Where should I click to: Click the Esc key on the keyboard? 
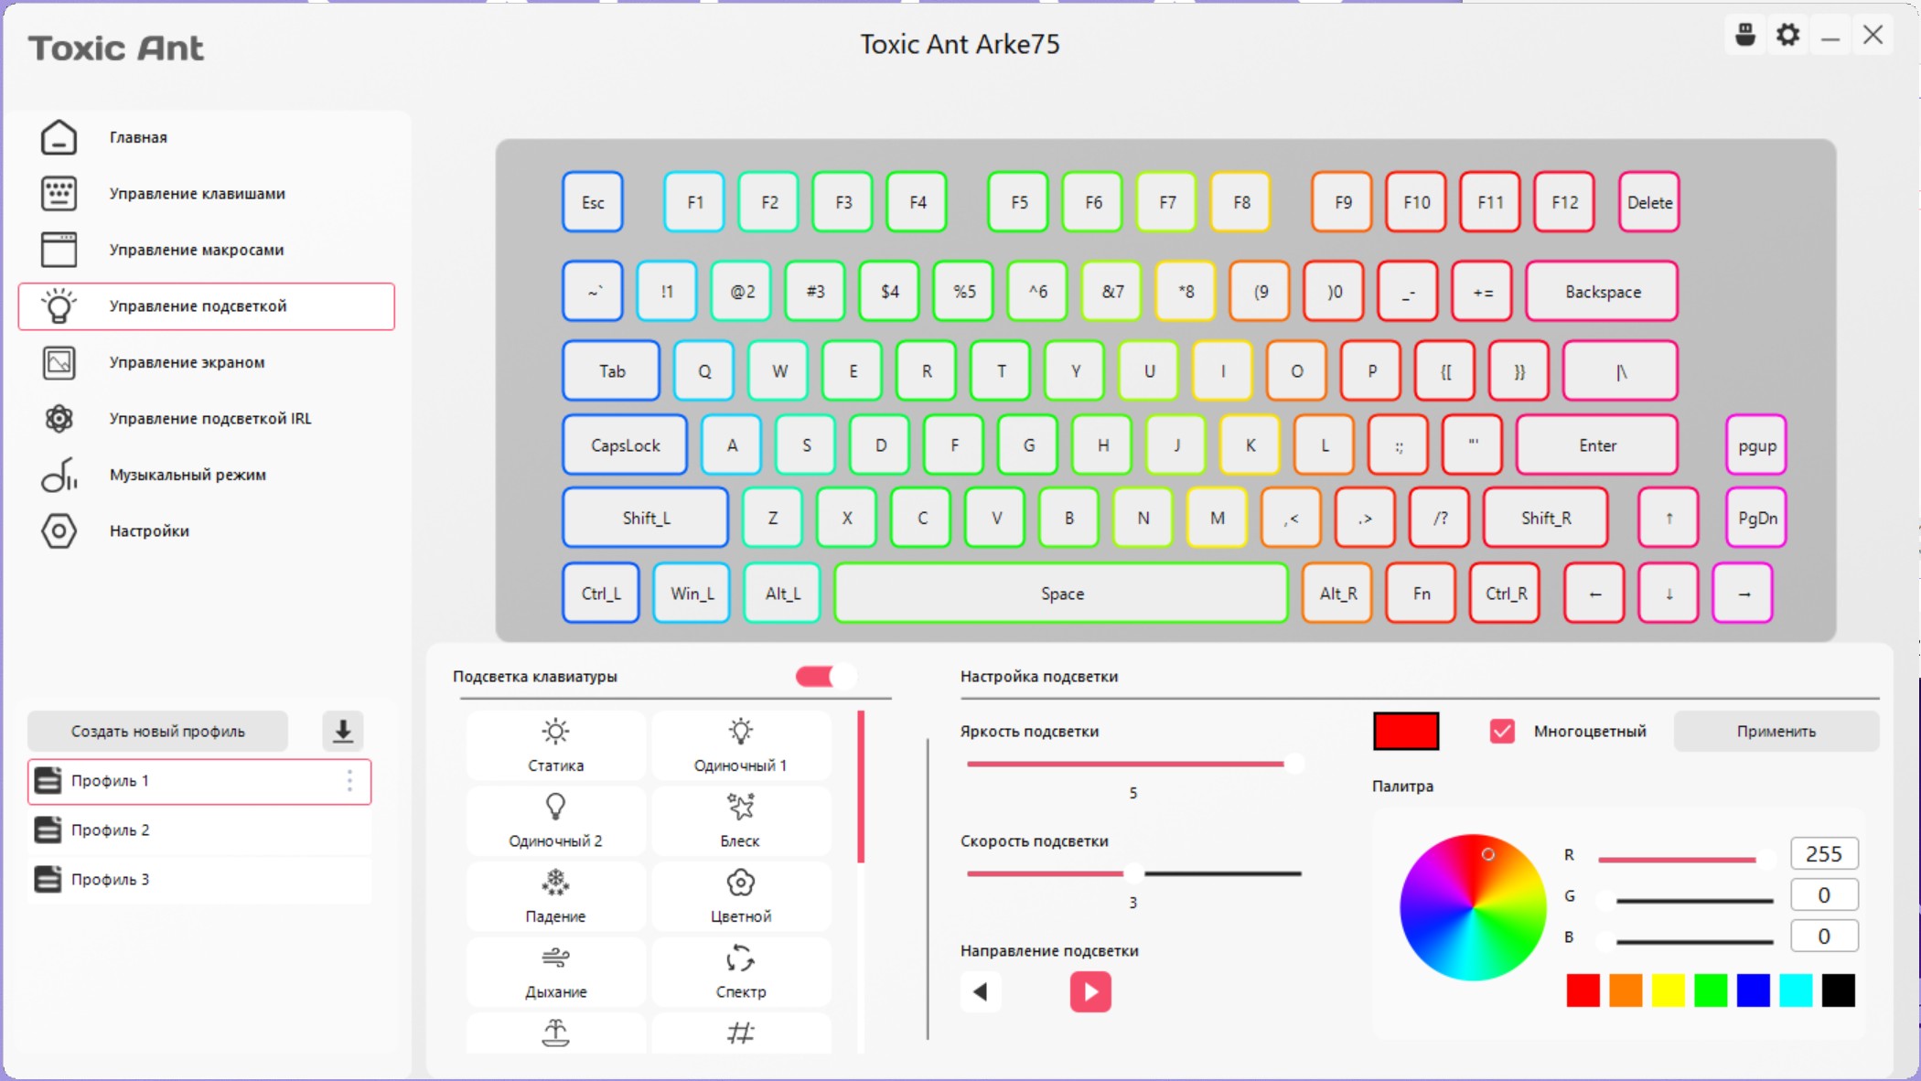pyautogui.click(x=593, y=202)
